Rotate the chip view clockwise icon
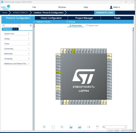 pos(71,127)
